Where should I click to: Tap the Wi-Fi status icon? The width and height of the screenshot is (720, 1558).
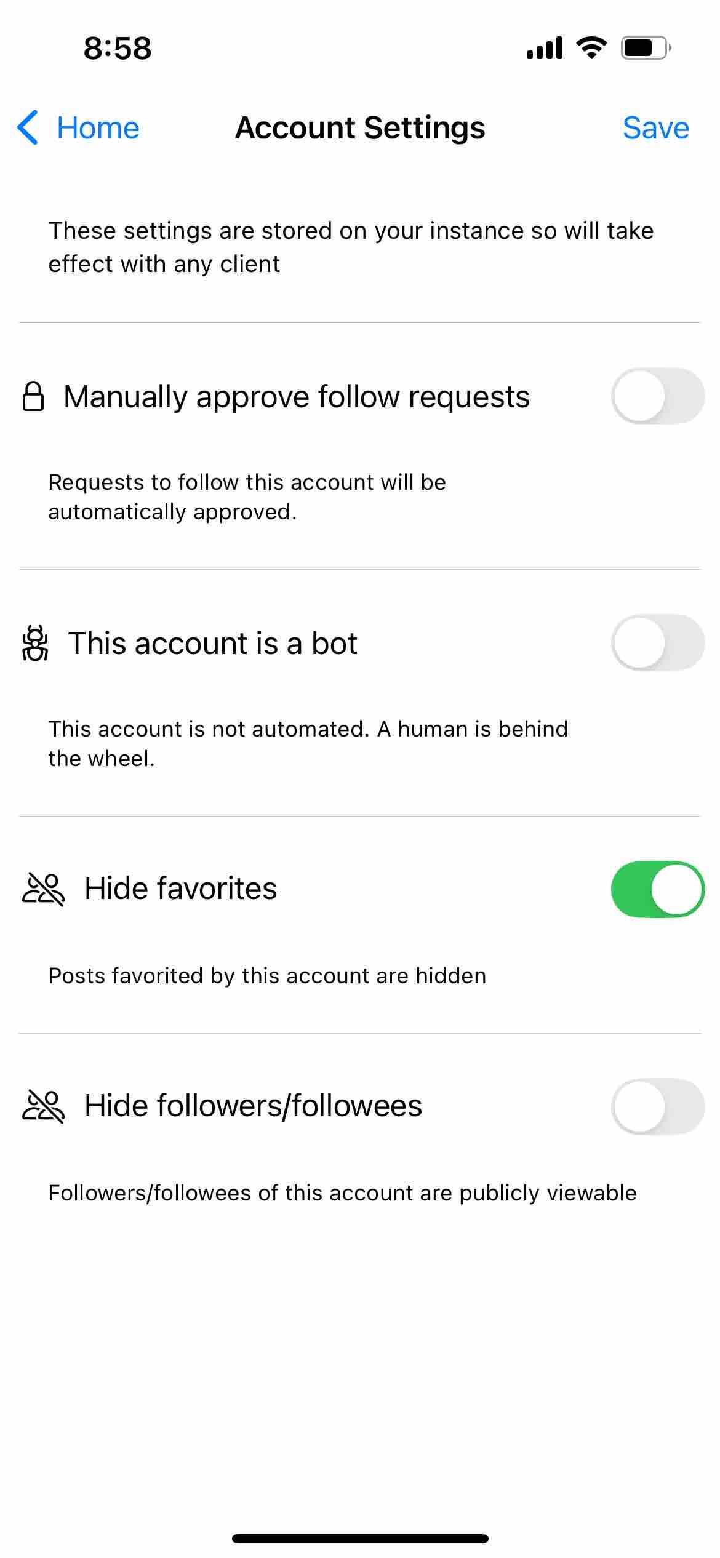tap(591, 47)
